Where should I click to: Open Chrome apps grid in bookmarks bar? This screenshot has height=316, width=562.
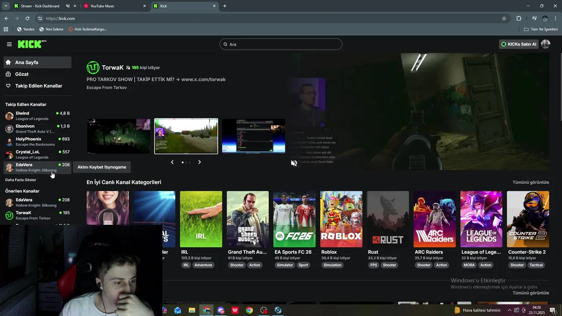6,29
